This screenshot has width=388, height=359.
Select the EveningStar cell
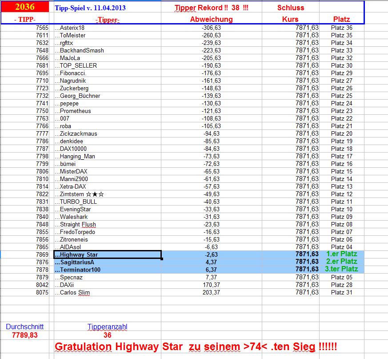[108, 210]
